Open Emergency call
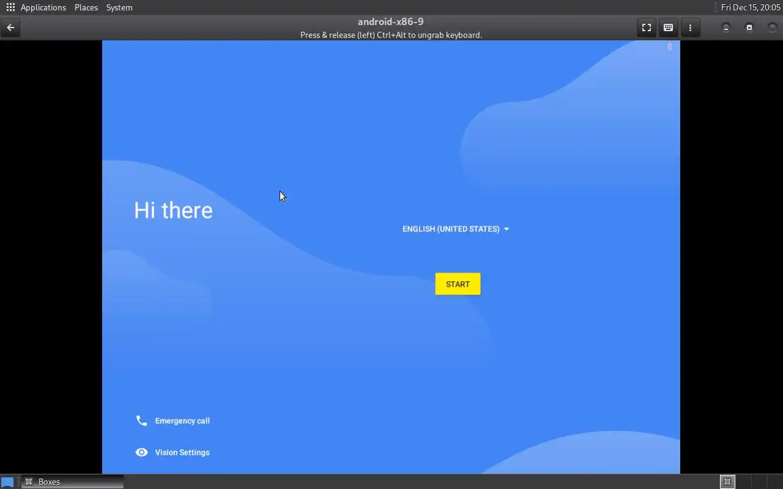Screen dimensions: 783x489 pyautogui.click(x=173, y=421)
